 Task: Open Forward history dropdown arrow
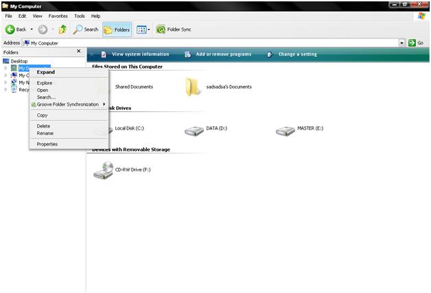[x=53, y=30]
